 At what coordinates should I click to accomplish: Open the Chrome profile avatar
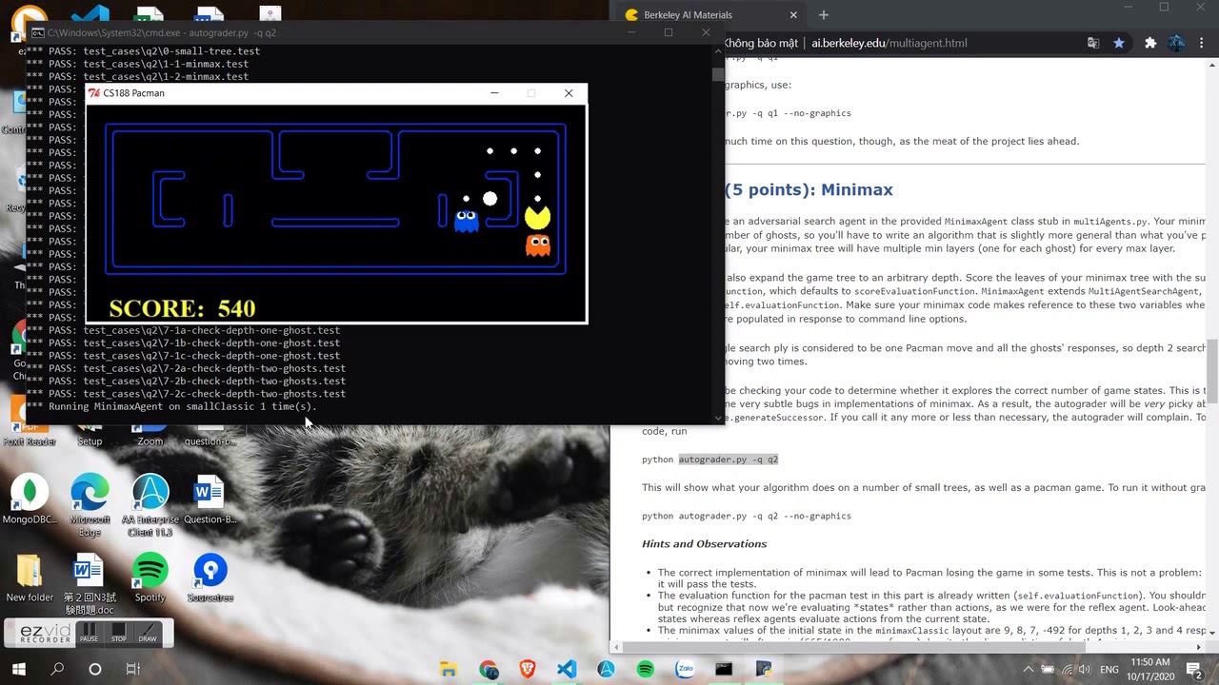point(1177,43)
